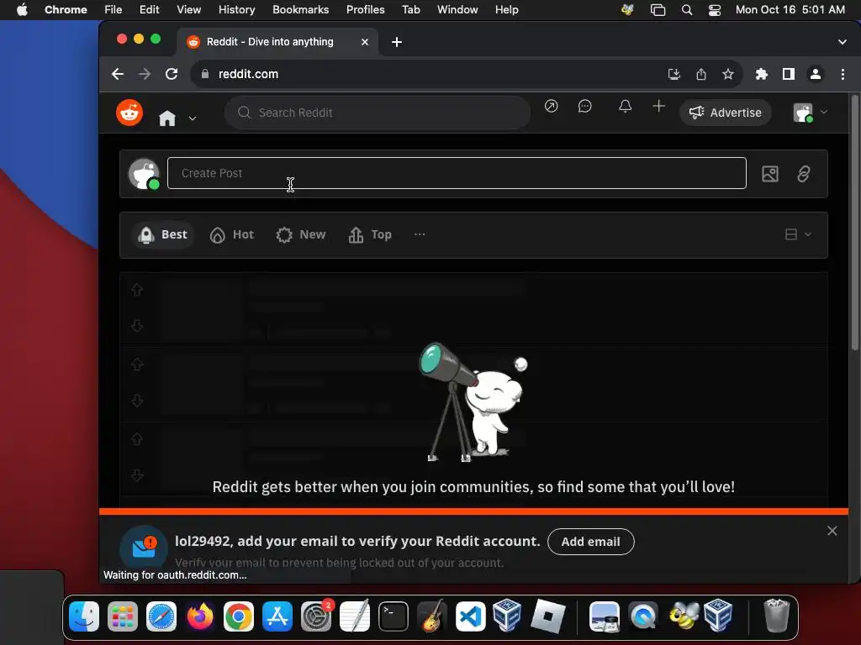
Task: Click the install app icon in address bar
Action: pyautogui.click(x=673, y=74)
